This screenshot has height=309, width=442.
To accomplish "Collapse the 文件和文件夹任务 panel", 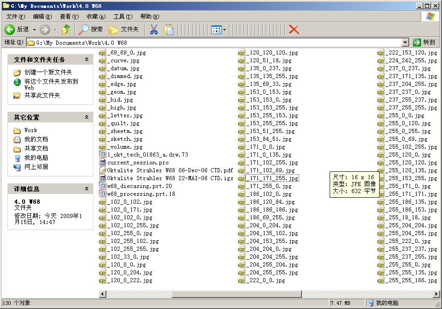I will 86,60.
